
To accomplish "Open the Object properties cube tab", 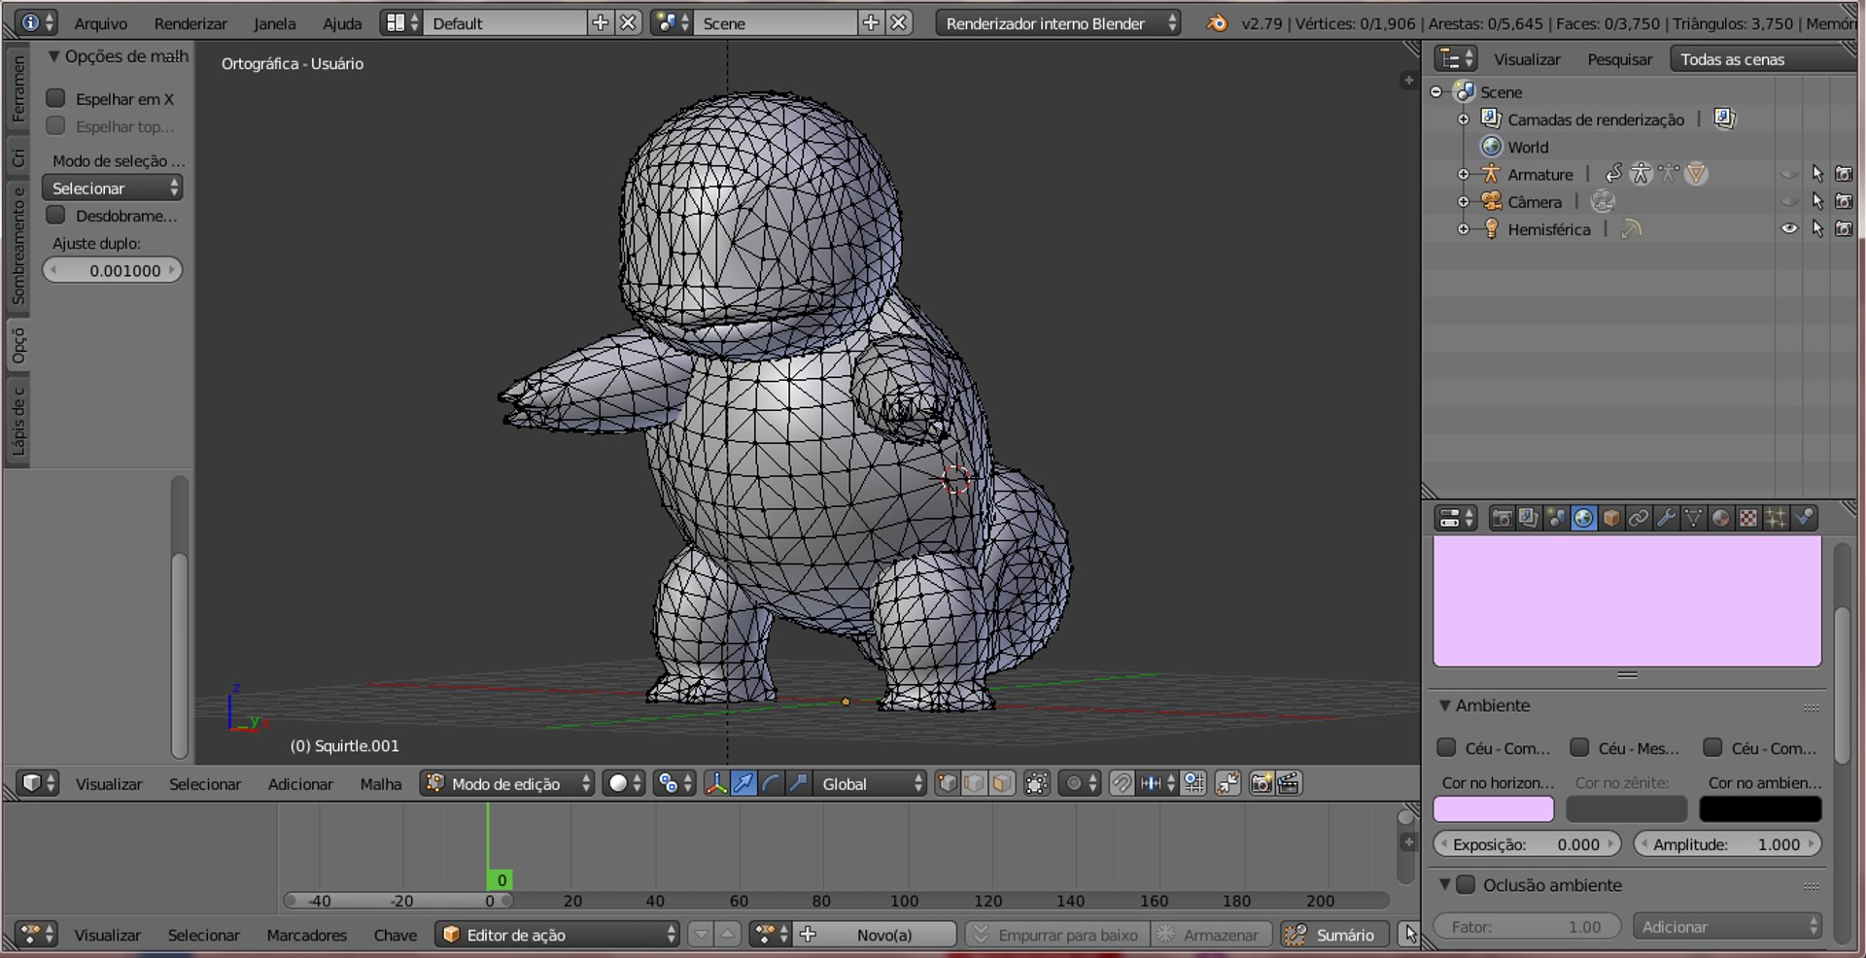I will 1611,519.
